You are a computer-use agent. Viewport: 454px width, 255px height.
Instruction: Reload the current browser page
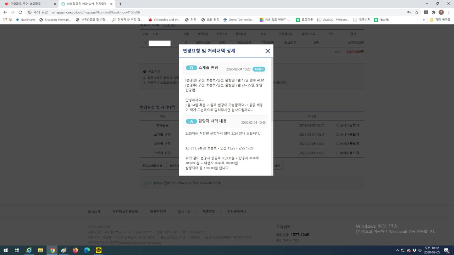pyautogui.click(x=21, y=12)
